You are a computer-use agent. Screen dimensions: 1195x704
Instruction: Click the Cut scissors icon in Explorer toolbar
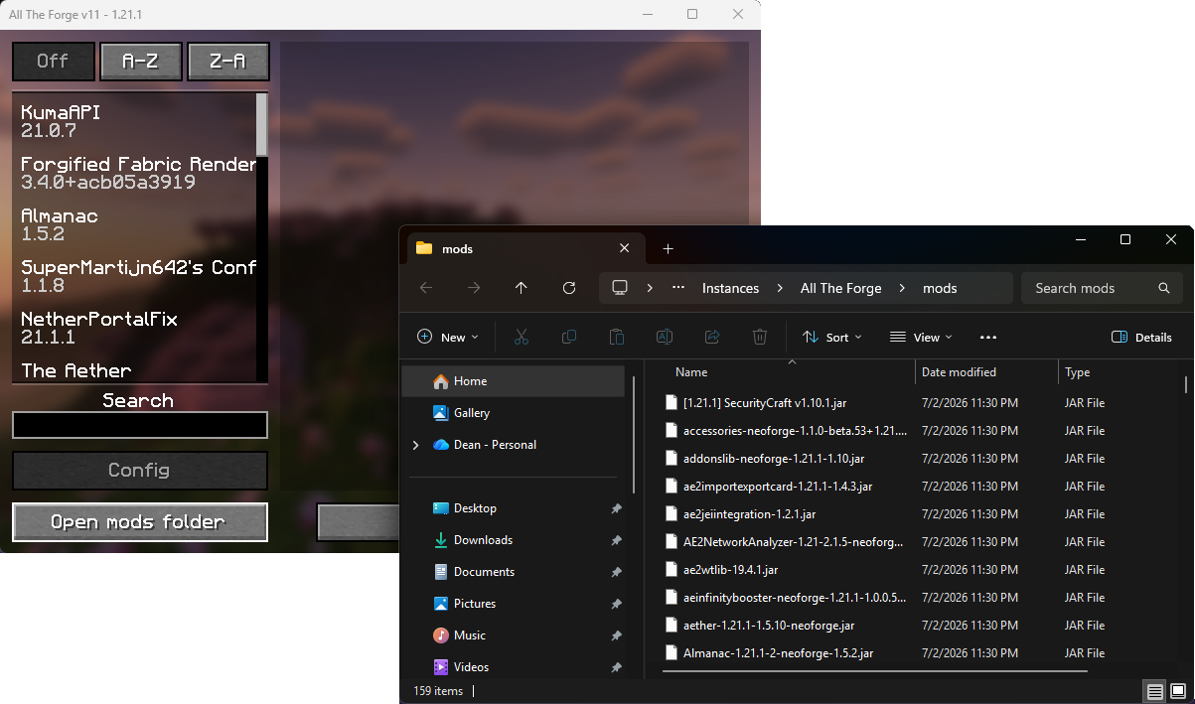click(x=521, y=337)
